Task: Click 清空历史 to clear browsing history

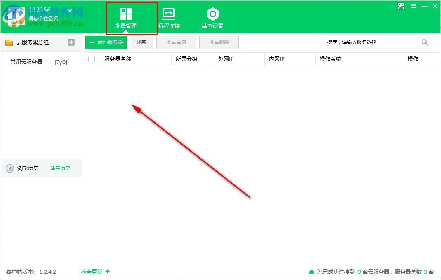Action: 60,168
